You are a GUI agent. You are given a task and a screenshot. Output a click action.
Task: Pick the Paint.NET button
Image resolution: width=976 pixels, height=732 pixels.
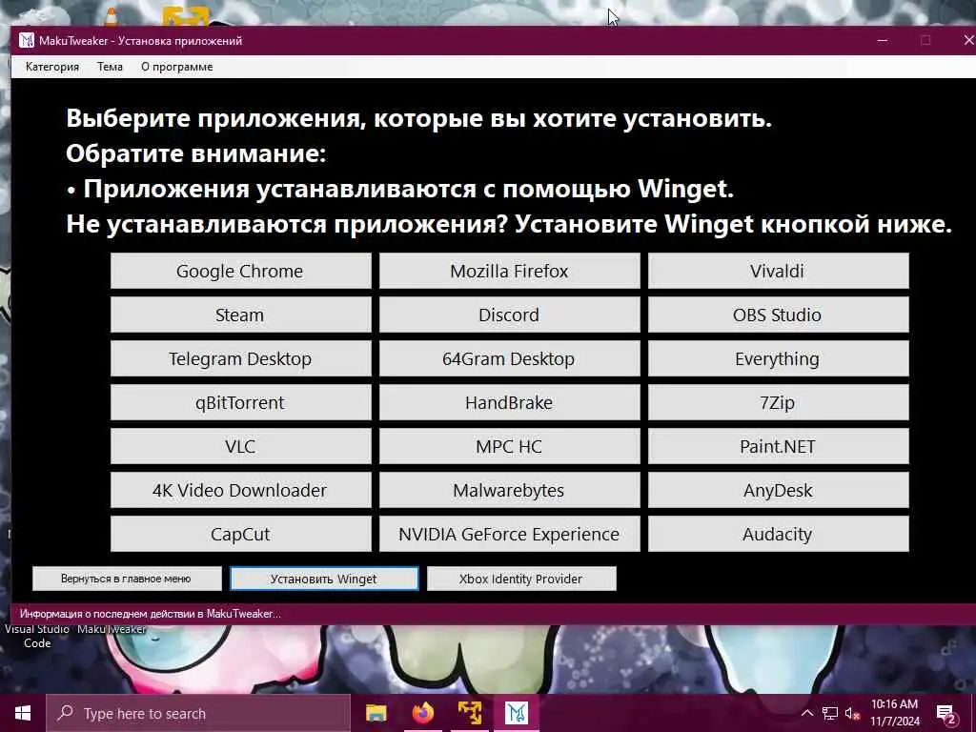click(778, 446)
